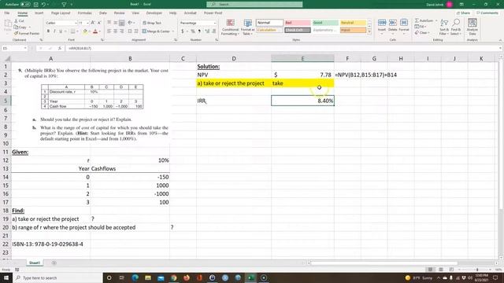Click Merge & Center
This screenshot has height=283, width=504.
pos(156,31)
